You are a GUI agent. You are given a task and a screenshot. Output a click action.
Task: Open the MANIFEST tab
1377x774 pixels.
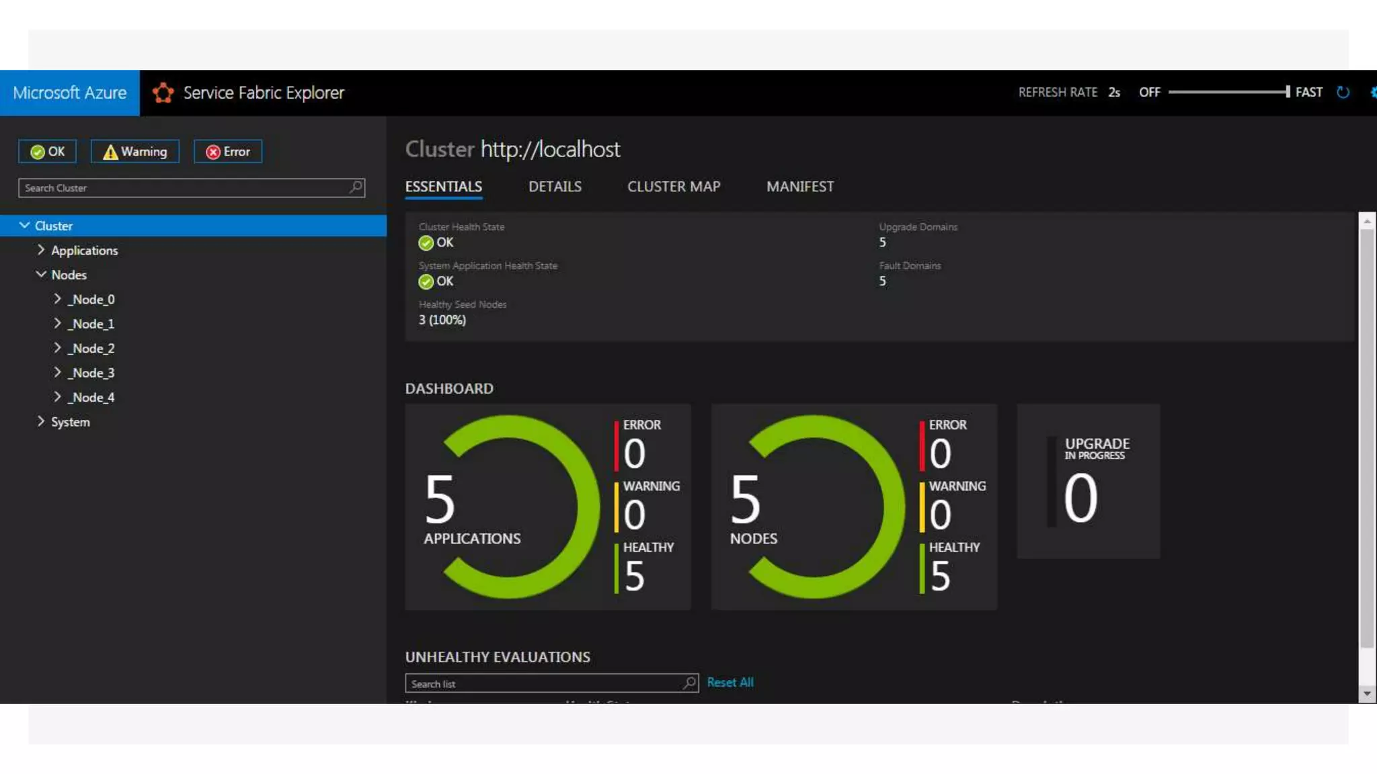[x=800, y=187]
